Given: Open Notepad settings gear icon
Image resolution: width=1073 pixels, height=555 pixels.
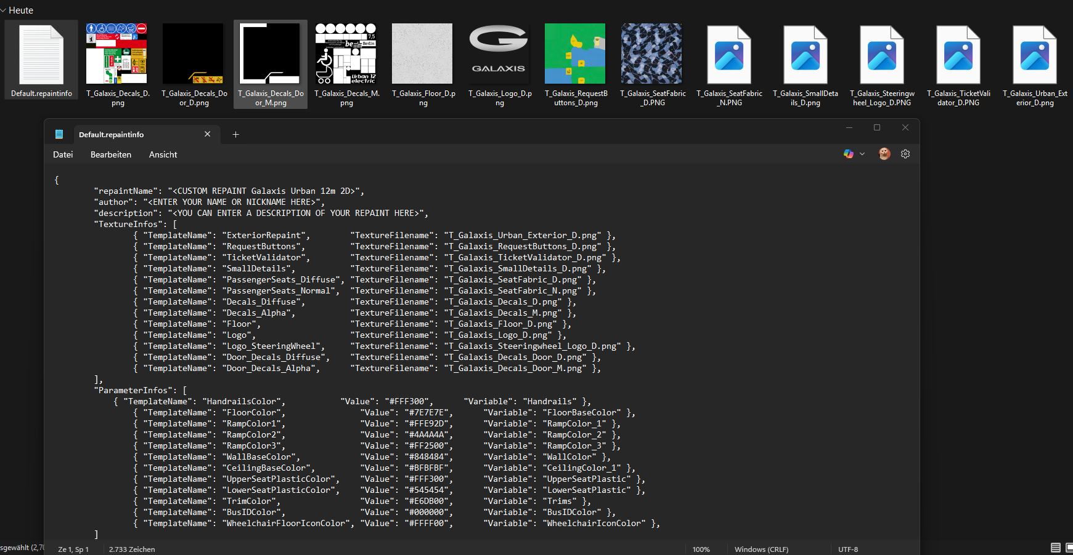Looking at the screenshot, I should tap(905, 154).
